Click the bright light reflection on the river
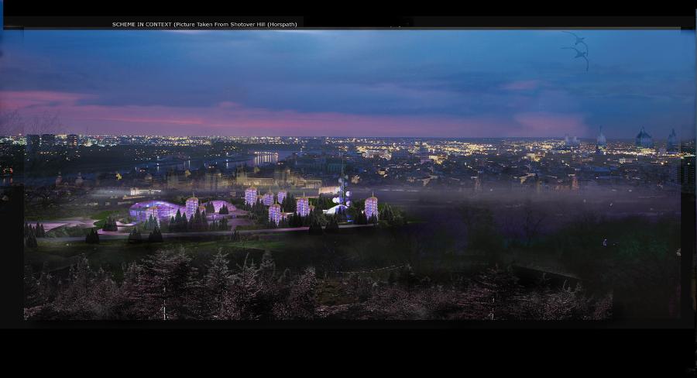 tap(266, 157)
